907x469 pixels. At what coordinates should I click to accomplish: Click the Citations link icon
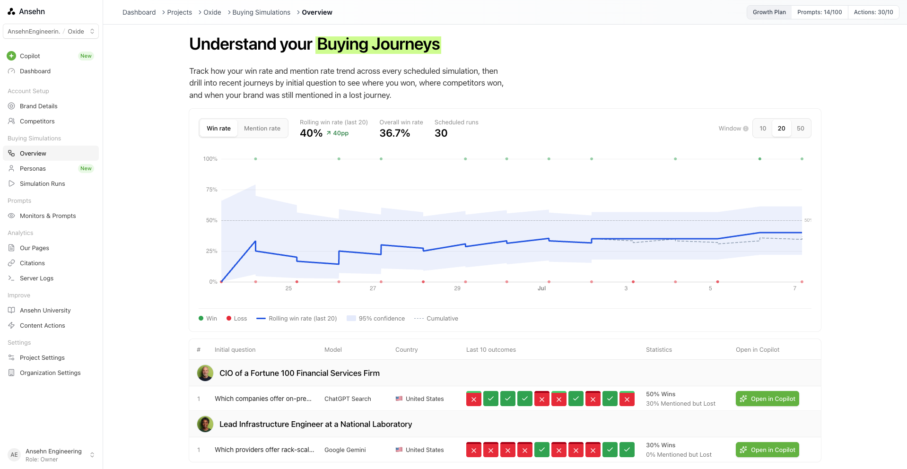pos(11,263)
